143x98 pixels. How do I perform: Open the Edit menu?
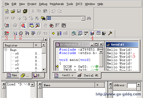coord(14,4)
